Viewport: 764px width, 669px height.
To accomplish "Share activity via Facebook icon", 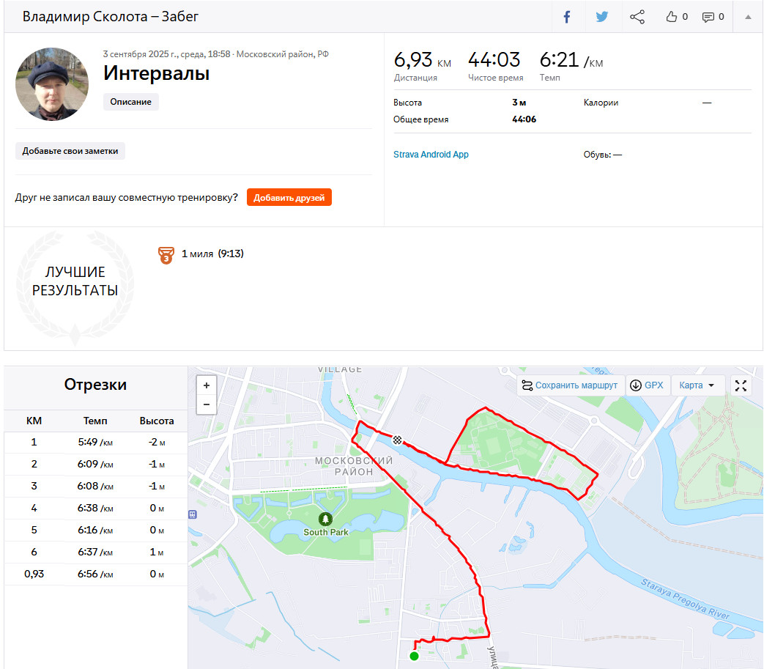I will [x=567, y=17].
